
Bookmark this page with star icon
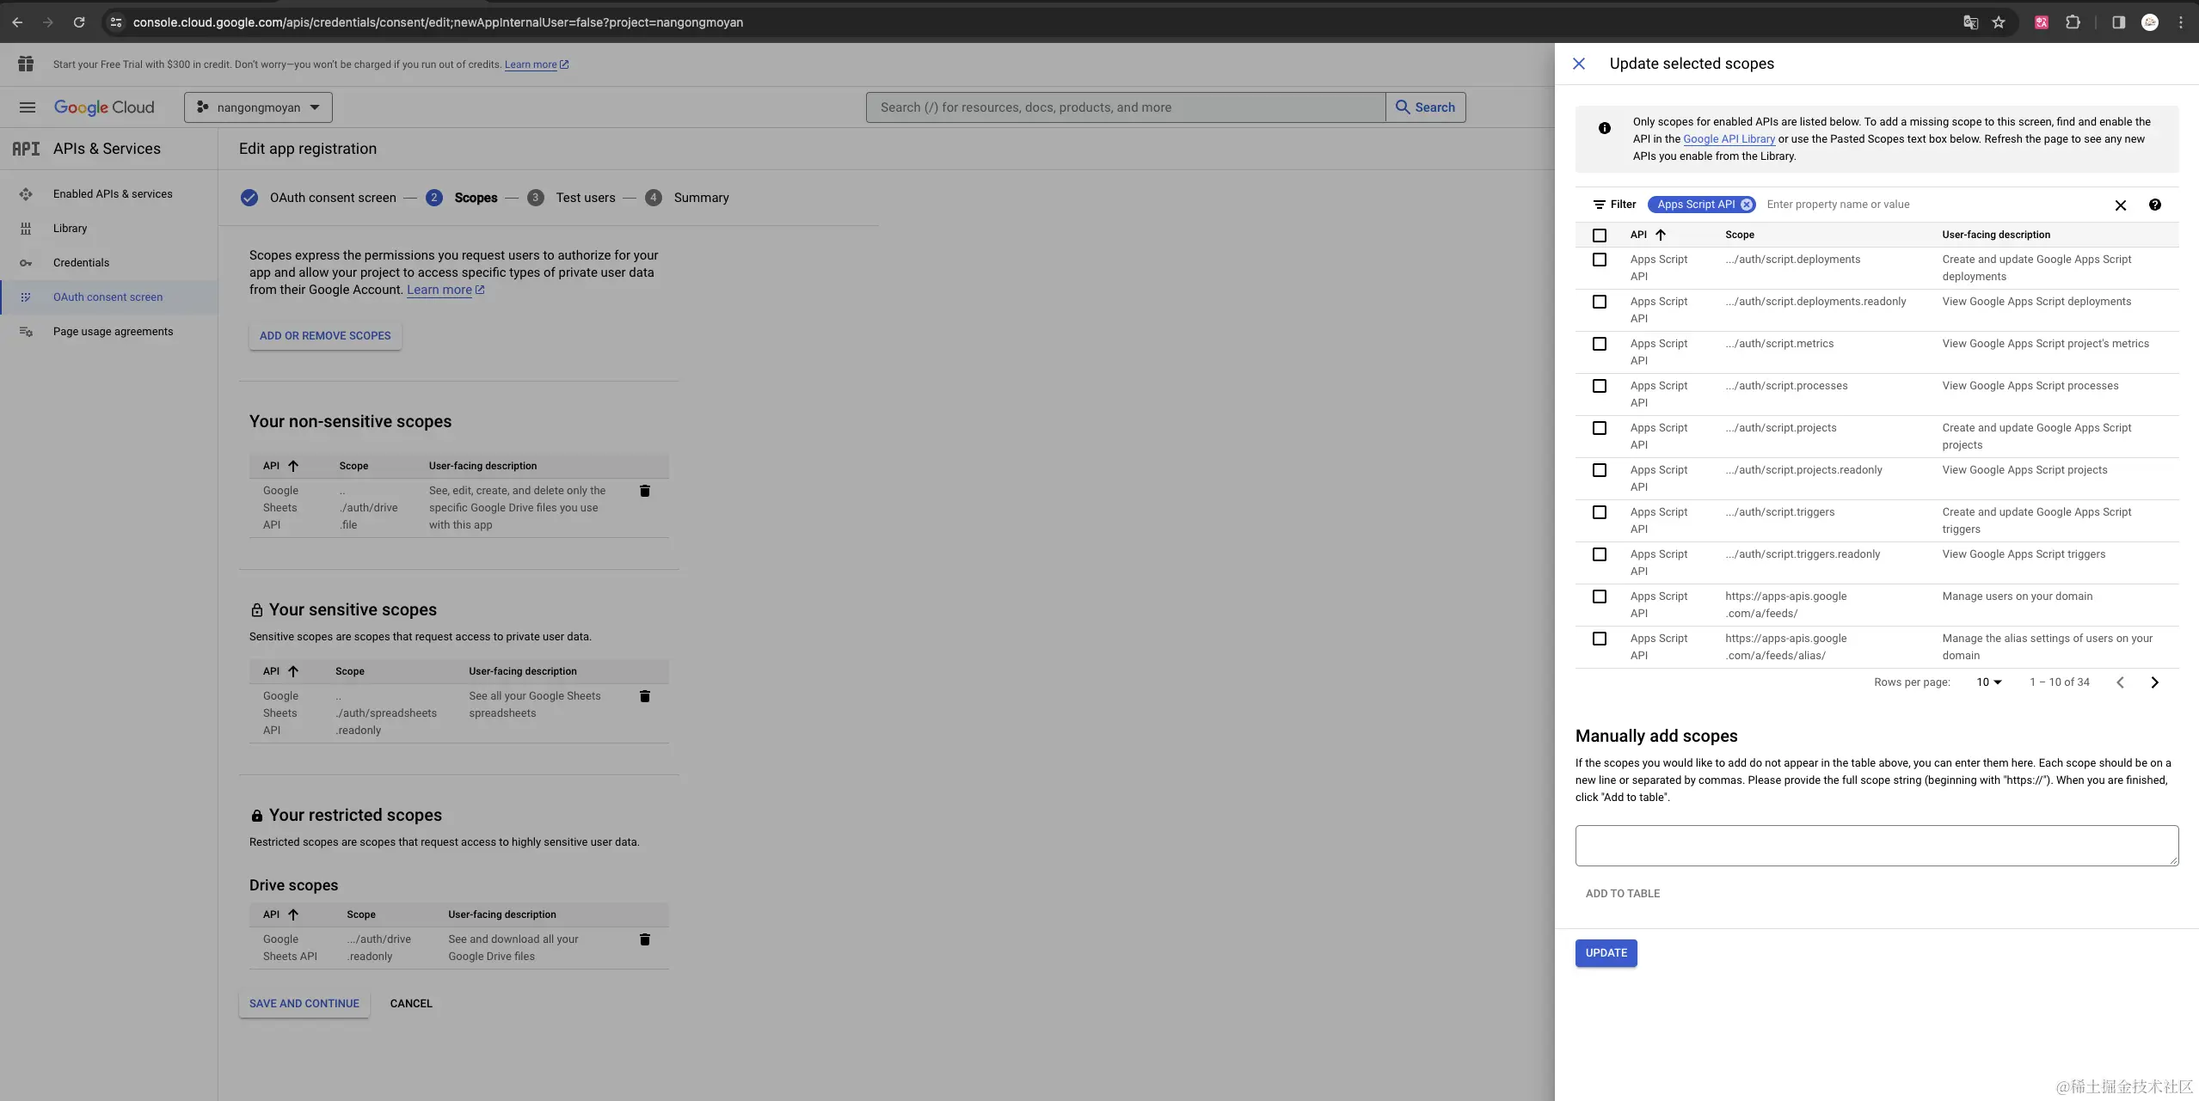click(x=1999, y=22)
